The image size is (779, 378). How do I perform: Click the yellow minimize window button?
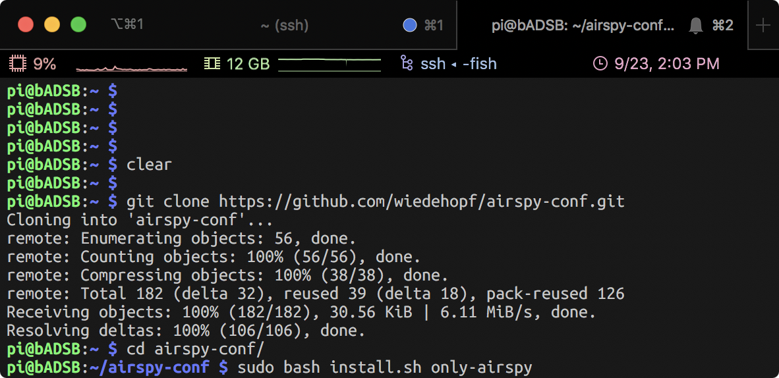pyautogui.click(x=52, y=24)
